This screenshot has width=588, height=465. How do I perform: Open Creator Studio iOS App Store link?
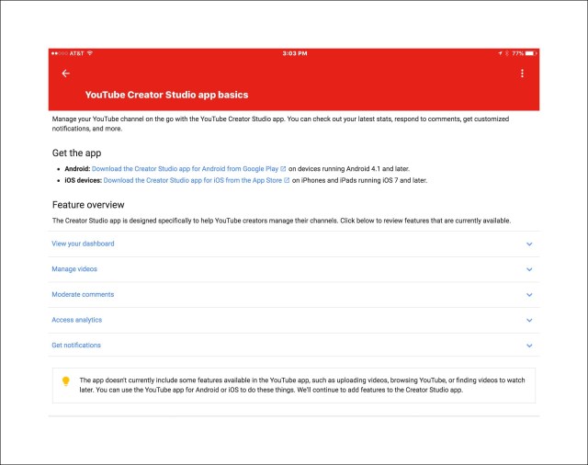pyautogui.click(x=190, y=181)
